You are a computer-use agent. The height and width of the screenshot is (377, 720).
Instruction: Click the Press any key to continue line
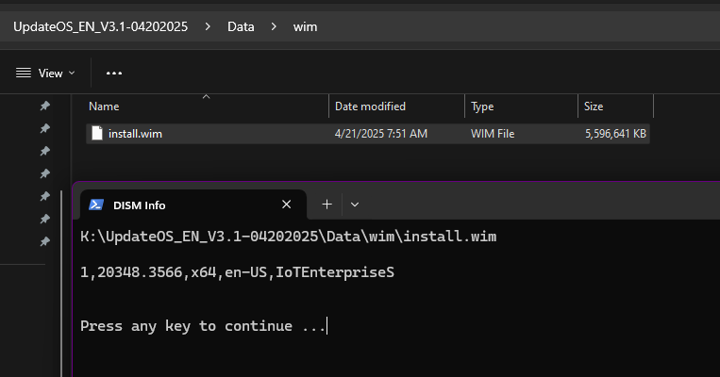(203, 326)
